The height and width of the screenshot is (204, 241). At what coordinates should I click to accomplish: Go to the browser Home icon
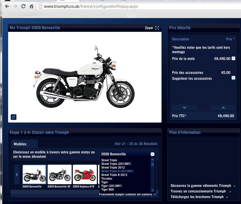click(32, 6)
